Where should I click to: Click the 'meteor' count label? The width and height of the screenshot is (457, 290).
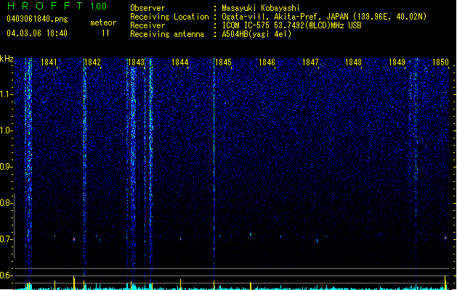[103, 22]
